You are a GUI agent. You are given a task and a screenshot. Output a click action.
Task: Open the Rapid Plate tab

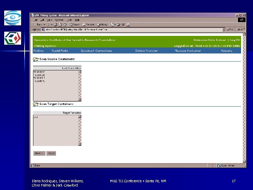(60, 51)
